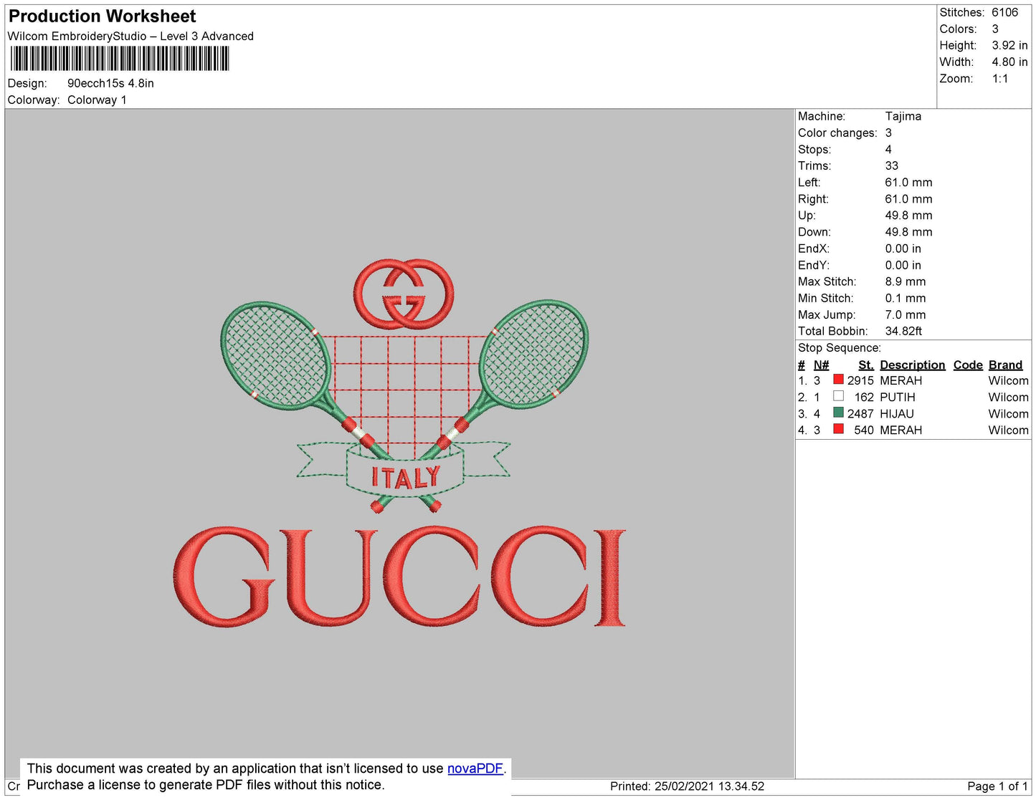
Task: Click width value '4.80 in'
Action: point(1009,62)
